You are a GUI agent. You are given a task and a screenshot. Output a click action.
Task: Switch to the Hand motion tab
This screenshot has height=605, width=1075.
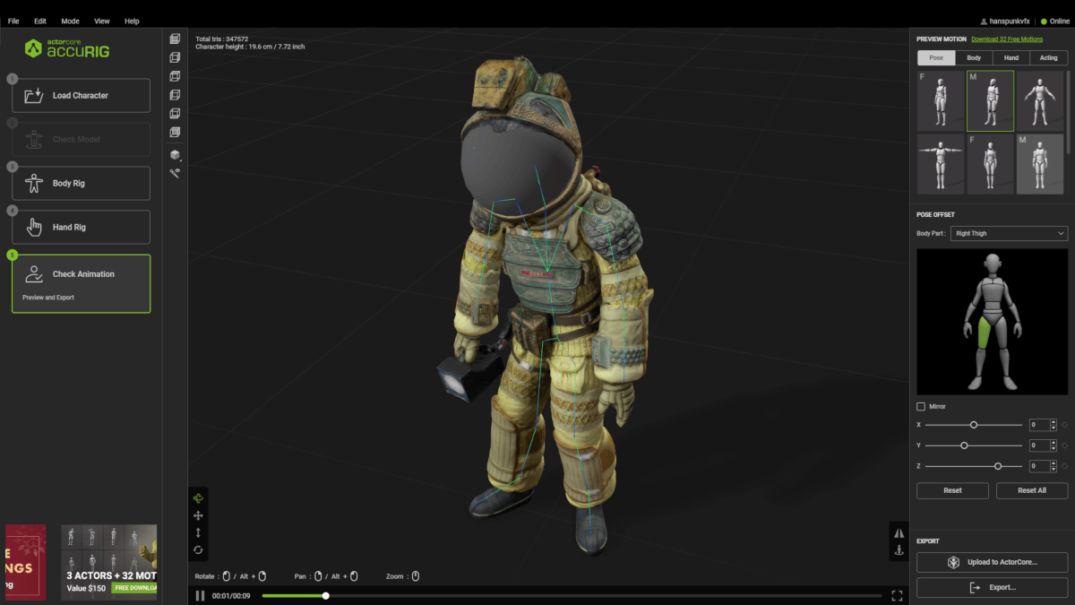point(1011,57)
